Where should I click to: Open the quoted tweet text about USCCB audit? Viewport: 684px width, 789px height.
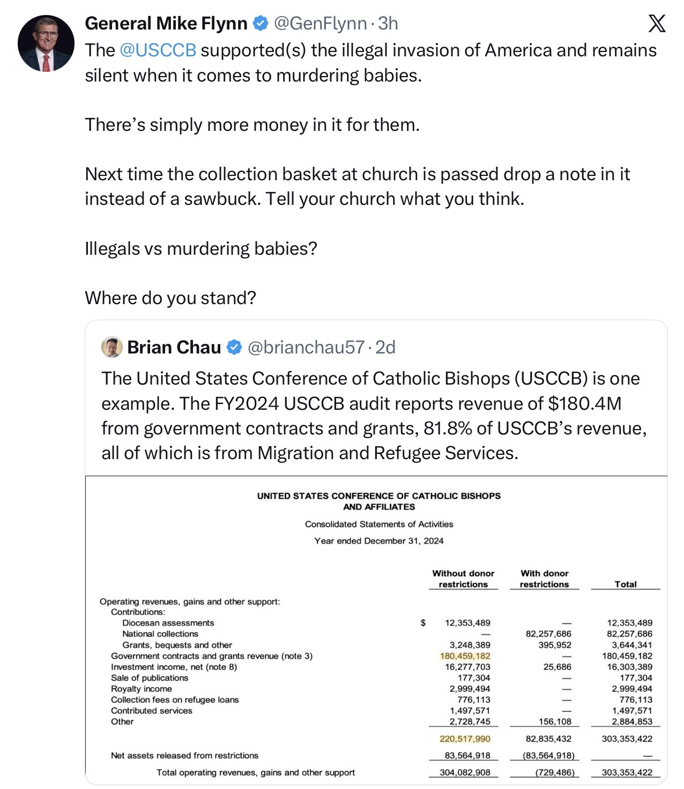click(374, 416)
